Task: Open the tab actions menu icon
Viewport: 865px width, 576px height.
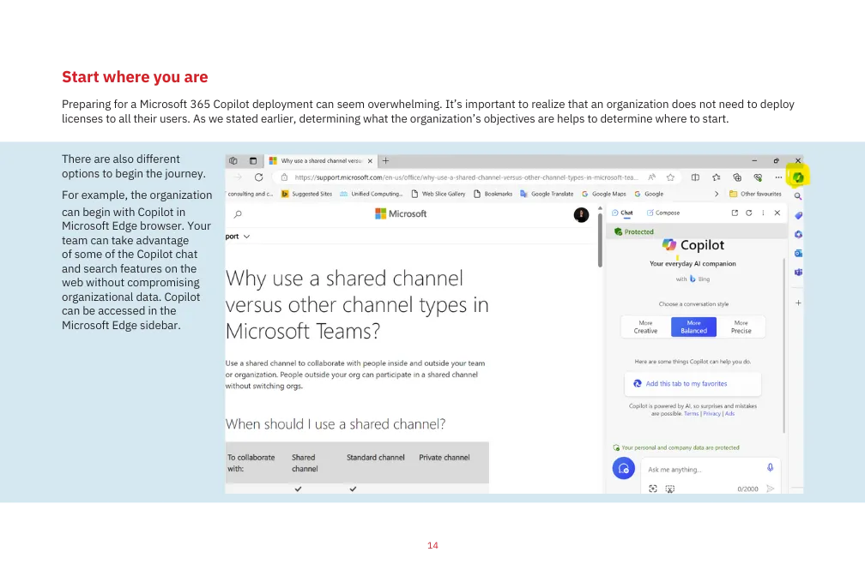Action: coord(253,161)
